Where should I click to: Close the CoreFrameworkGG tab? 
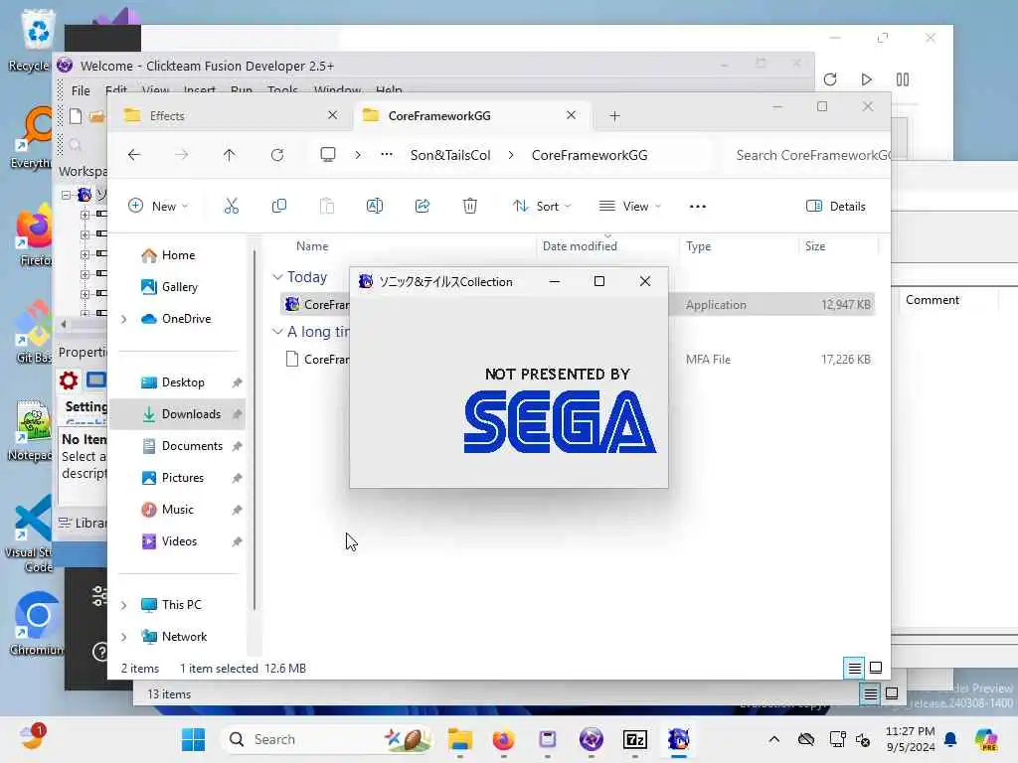[571, 115]
